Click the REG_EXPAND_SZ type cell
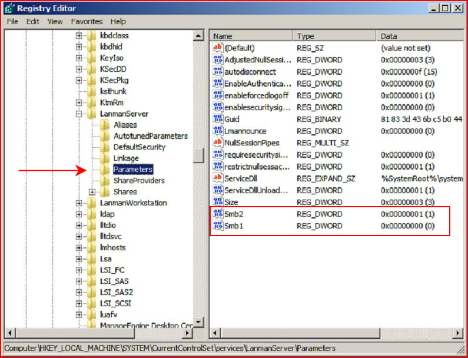Screen dimensions: 468x358 (x=326, y=178)
